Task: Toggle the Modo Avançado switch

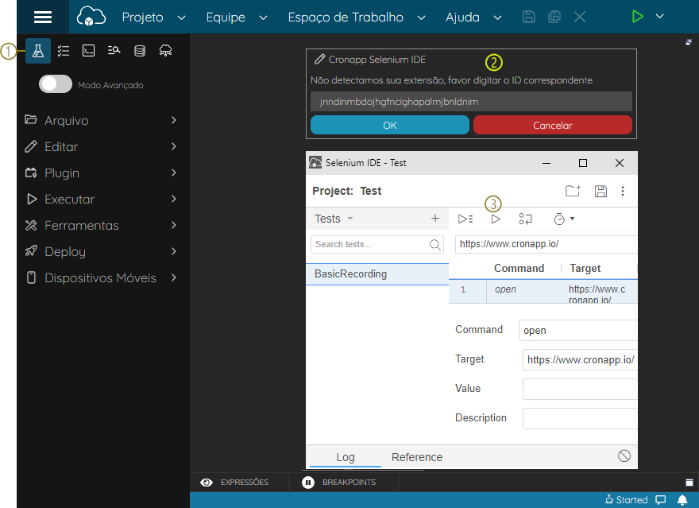Action: (56, 84)
